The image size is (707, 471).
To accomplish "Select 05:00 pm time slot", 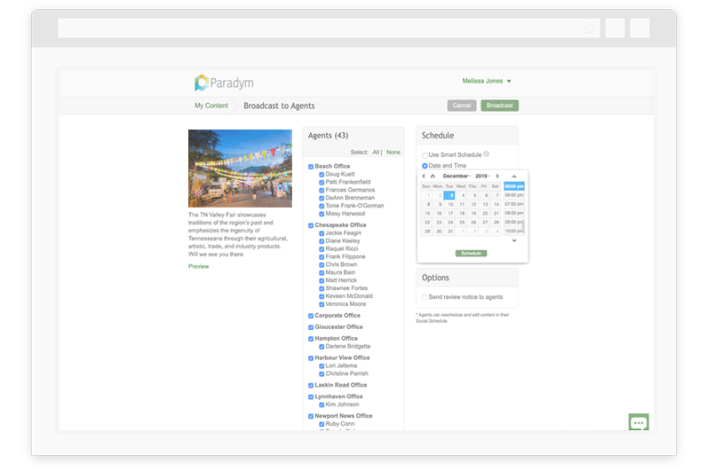I will click(x=514, y=186).
